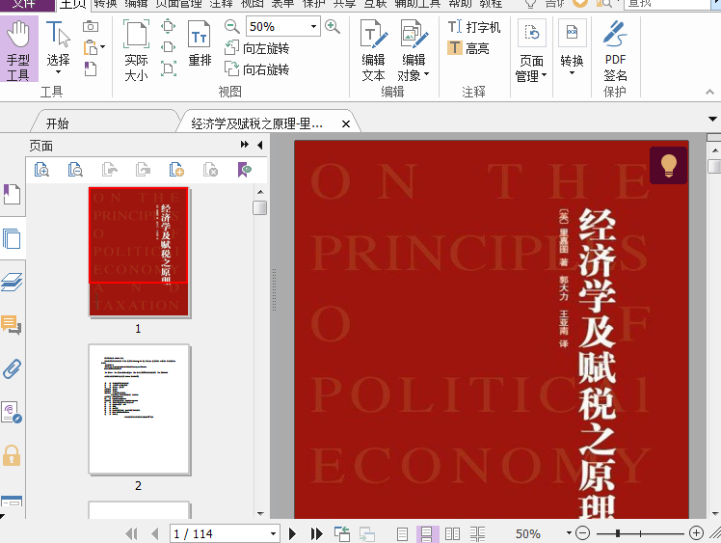
Task: Choose the 选择 text selection tool
Action: point(58,47)
